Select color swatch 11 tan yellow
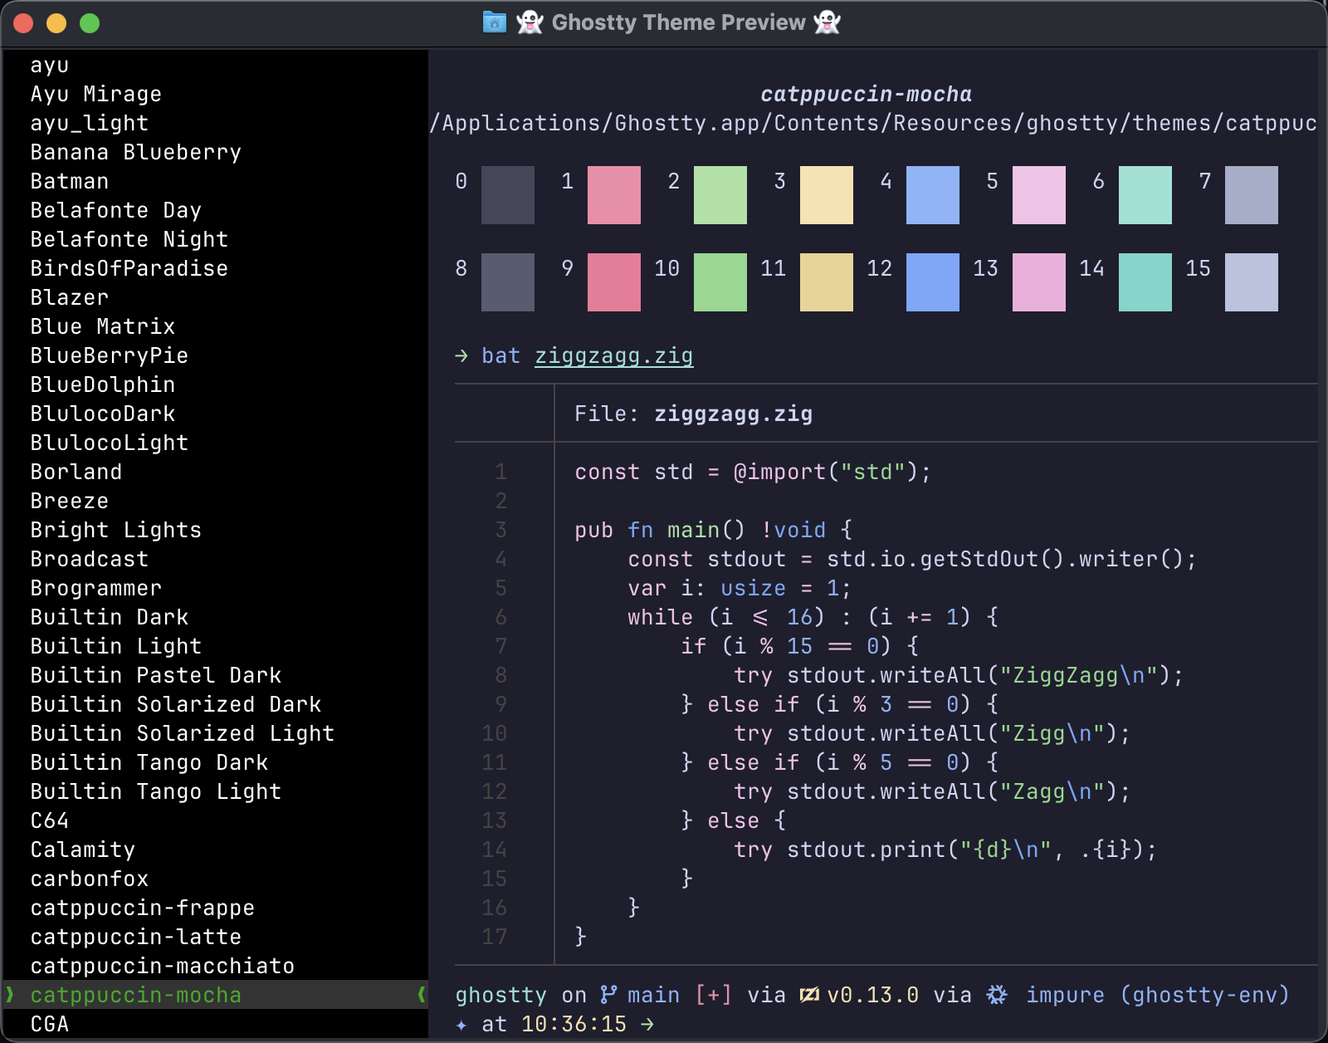The height and width of the screenshot is (1043, 1328). tap(827, 282)
